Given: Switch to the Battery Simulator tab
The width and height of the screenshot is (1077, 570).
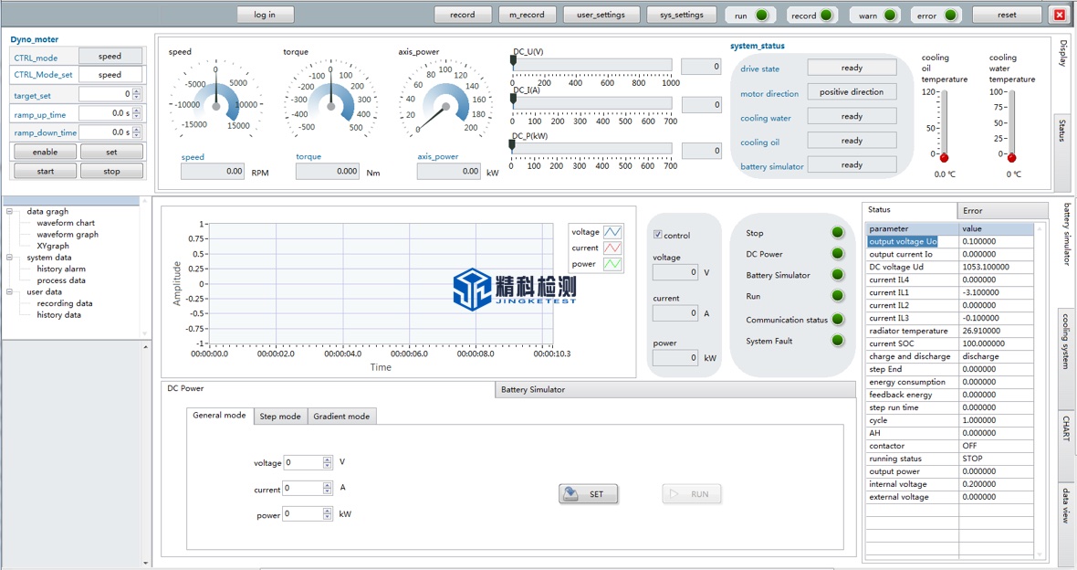Looking at the screenshot, I should [533, 390].
